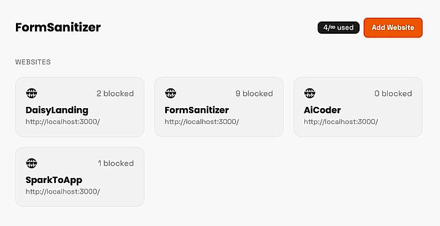View the 0 blocked count
440x226 pixels.
click(393, 93)
